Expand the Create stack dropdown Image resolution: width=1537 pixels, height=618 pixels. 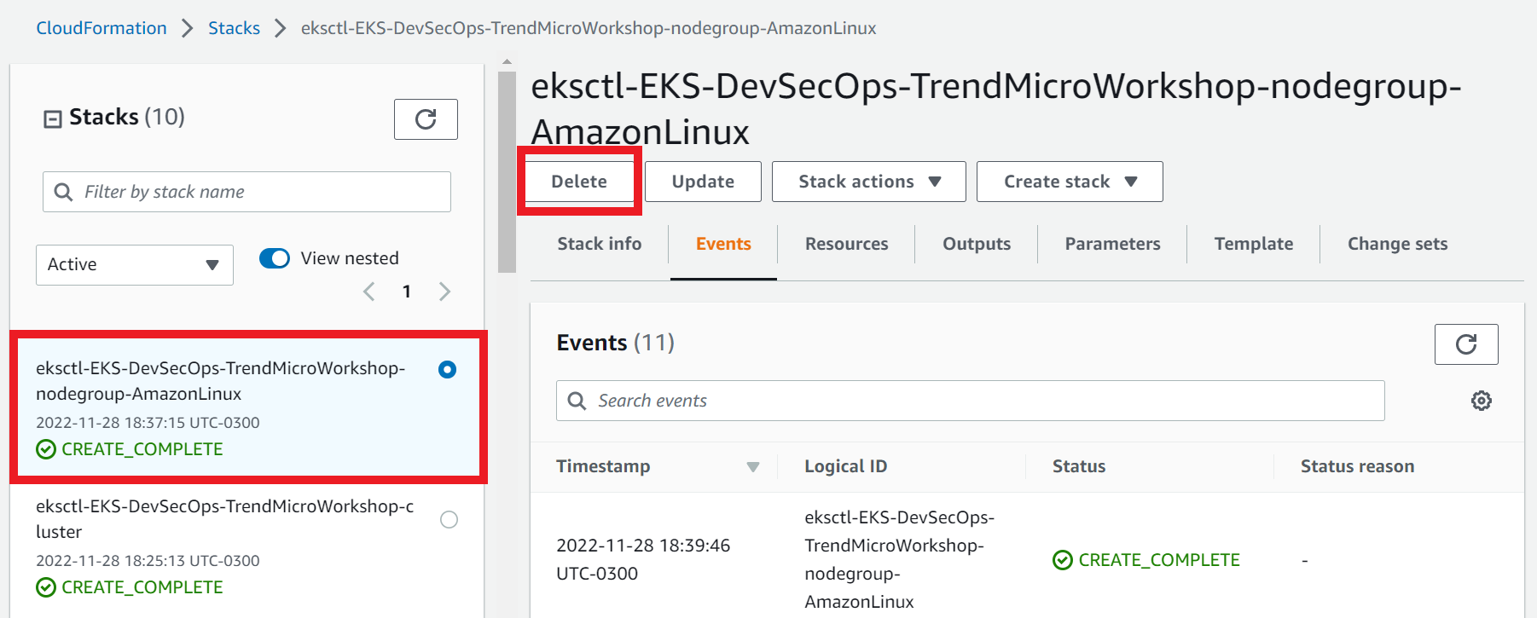point(1070,182)
